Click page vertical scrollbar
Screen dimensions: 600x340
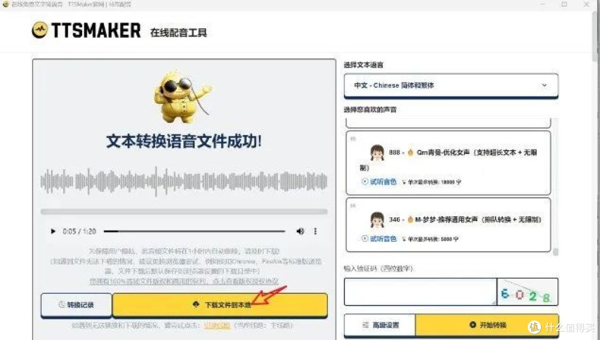tap(595, 36)
